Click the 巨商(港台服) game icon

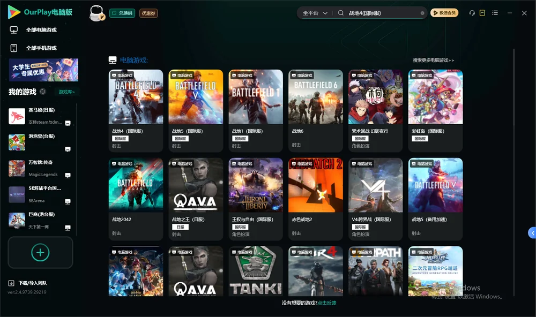[17, 221]
